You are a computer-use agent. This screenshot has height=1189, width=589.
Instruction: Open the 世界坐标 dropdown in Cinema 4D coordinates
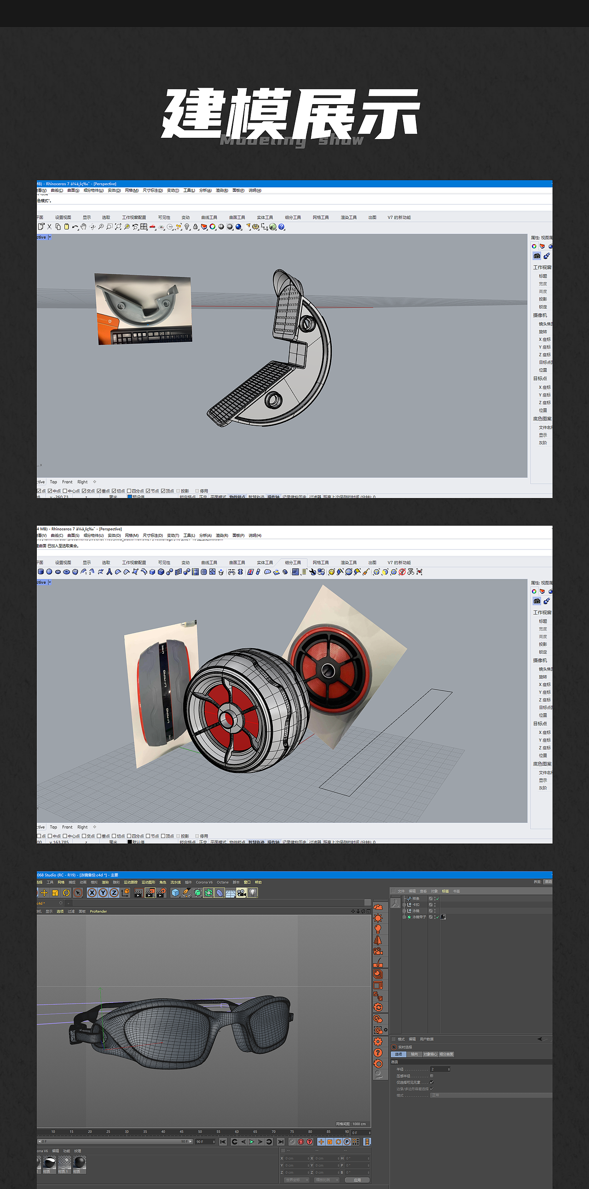click(296, 1180)
